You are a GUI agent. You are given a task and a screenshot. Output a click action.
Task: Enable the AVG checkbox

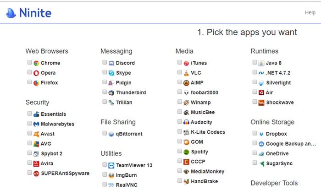[x=30, y=143]
